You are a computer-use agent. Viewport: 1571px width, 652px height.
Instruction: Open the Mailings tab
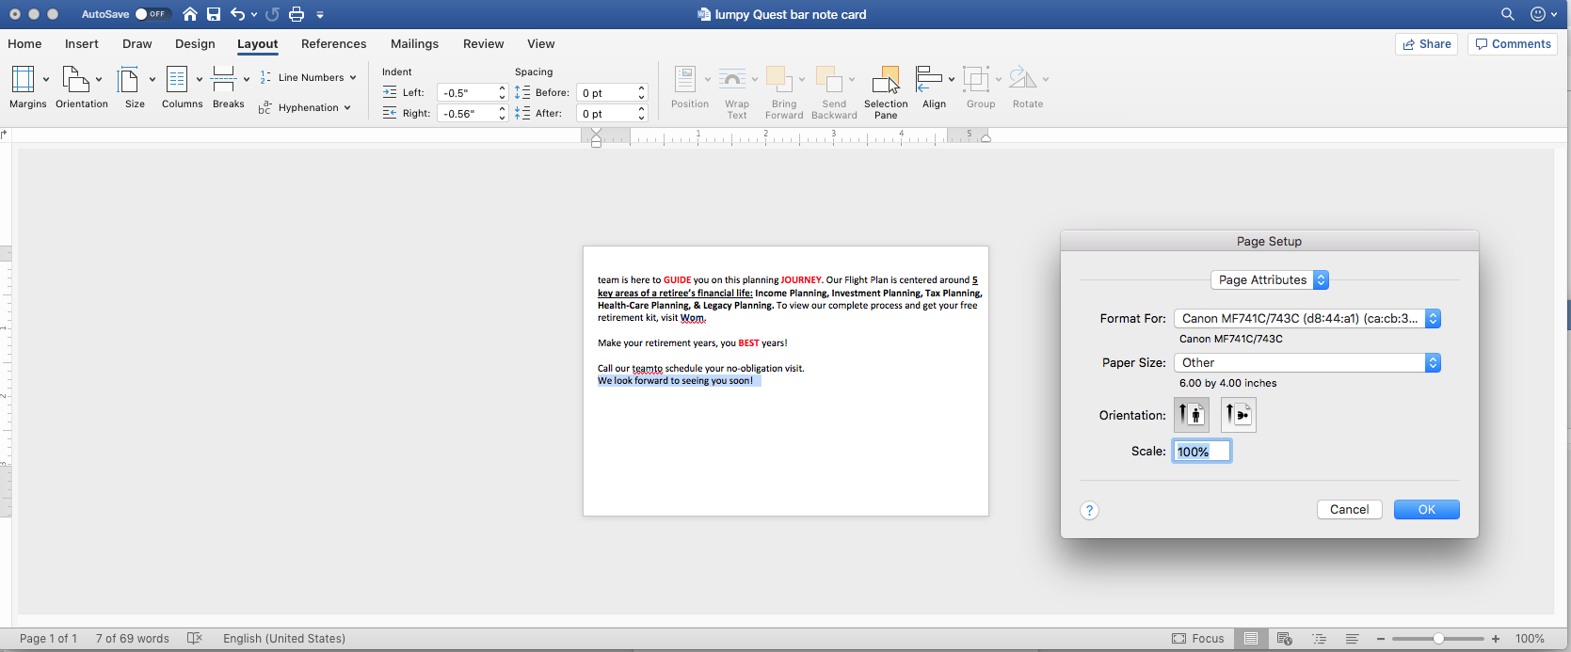414,44
